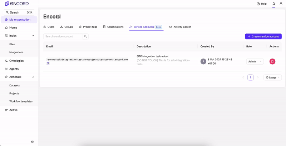The height and width of the screenshot is (146, 286).
Task: Copy the service account email icon
Action: pos(48,64)
